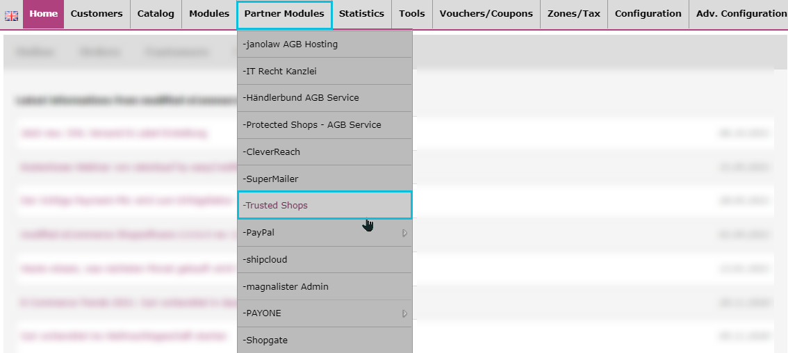
Task: Choose janolaw AGB Hosting entry
Action: pos(325,44)
